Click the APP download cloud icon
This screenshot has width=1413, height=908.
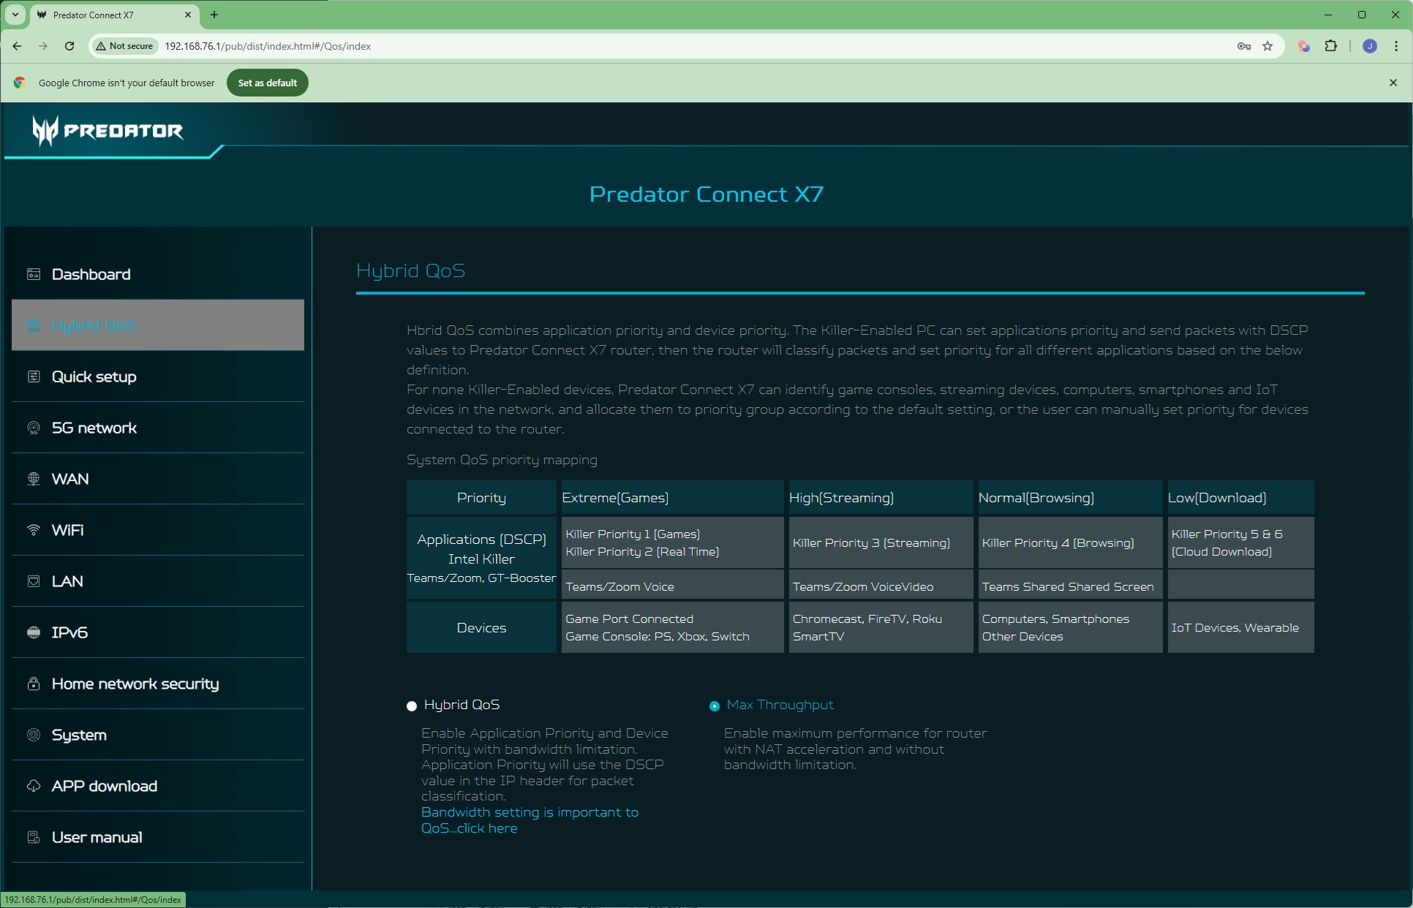34,786
